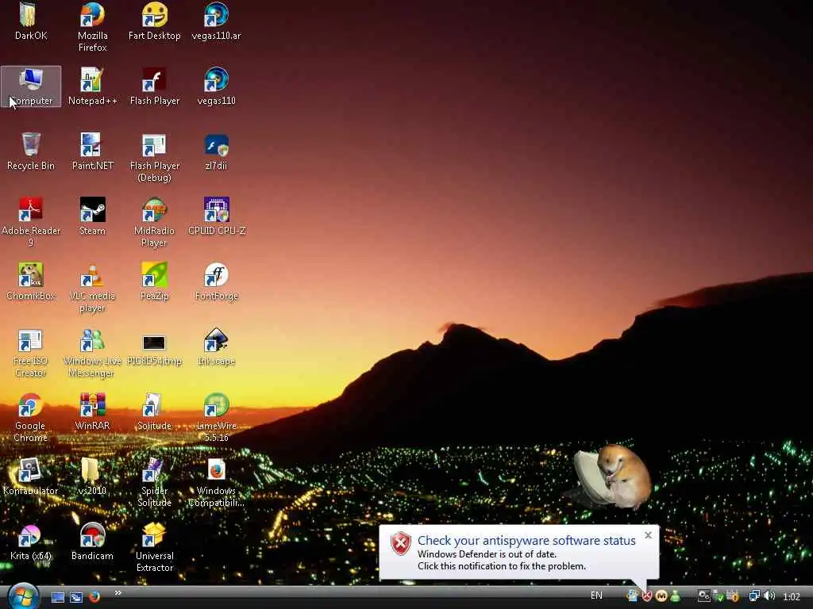Launch the Inkscape desktop shortcut
This screenshot has height=609, width=813.
(x=216, y=347)
